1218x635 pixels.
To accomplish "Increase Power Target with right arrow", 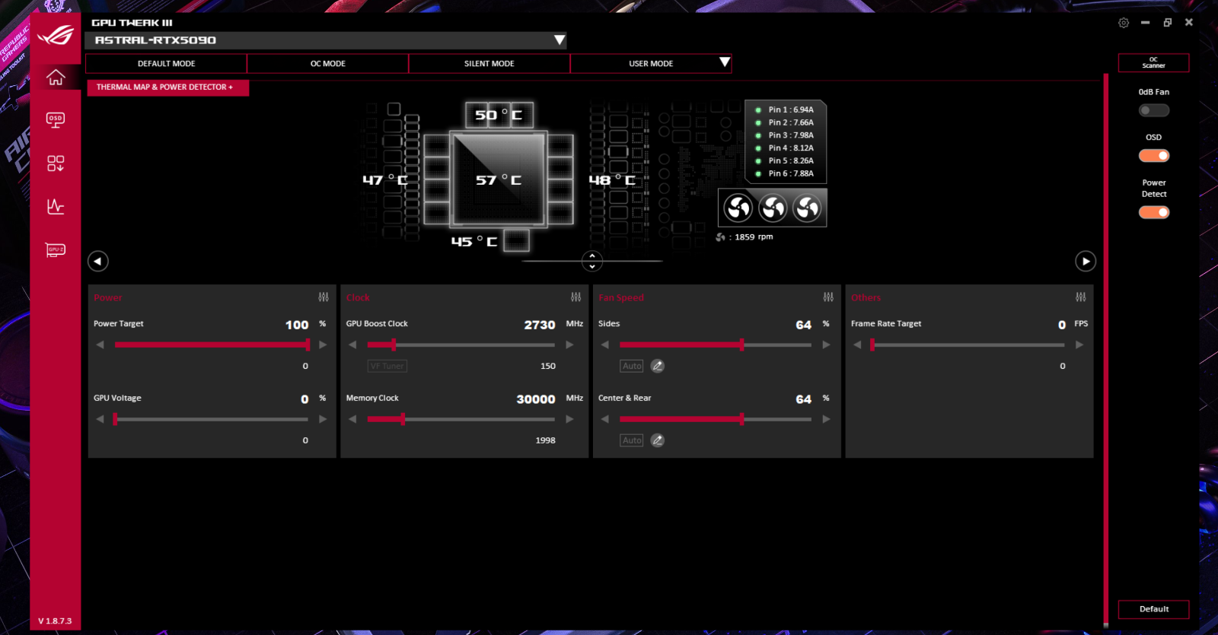I will (323, 344).
